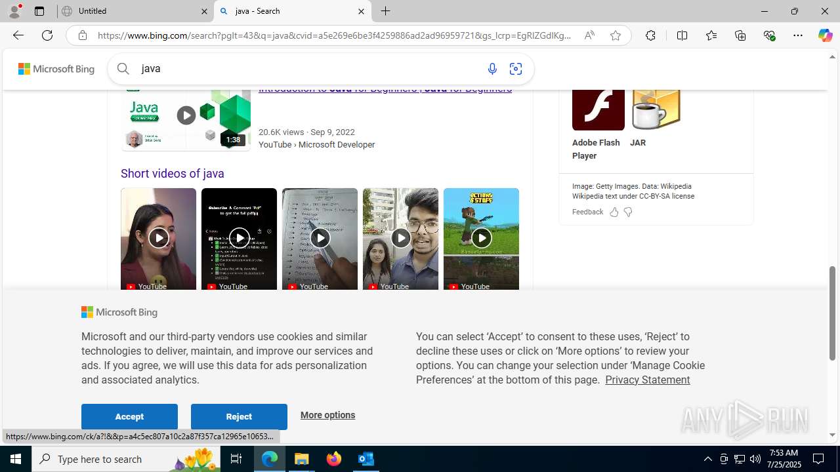The height and width of the screenshot is (472, 840).
Task: Open Copilot sidebar icon
Action: [825, 35]
